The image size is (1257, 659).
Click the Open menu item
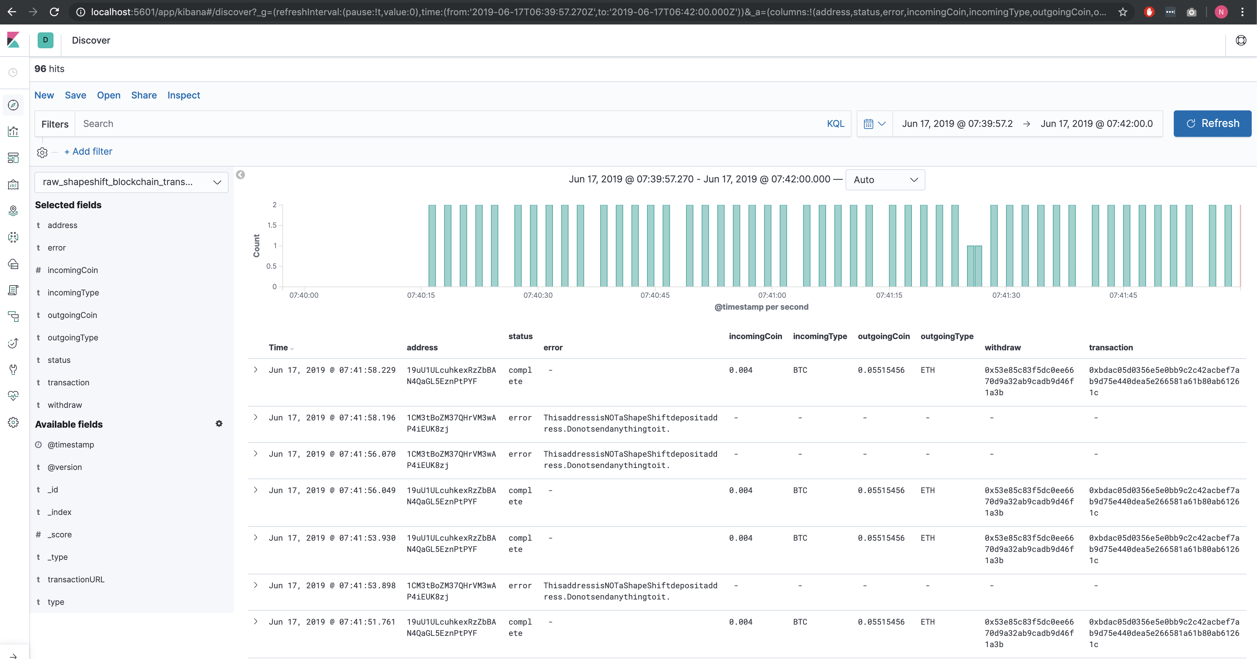109,95
